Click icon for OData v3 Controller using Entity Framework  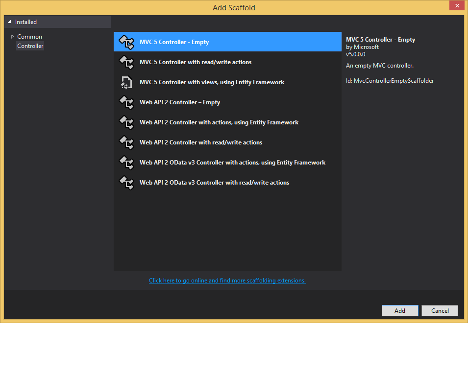click(x=126, y=162)
